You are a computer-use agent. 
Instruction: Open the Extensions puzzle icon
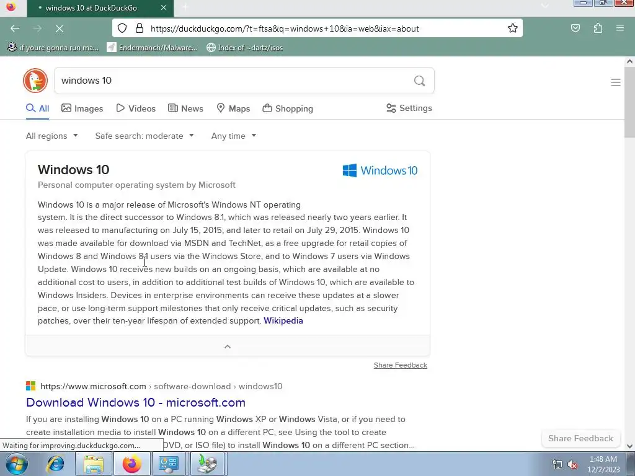(598, 29)
